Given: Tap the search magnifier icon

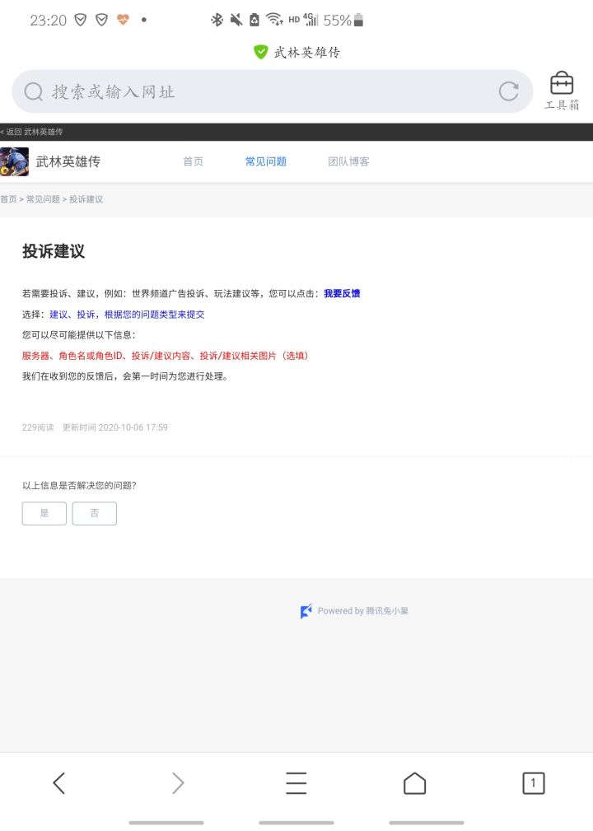Looking at the screenshot, I should tap(34, 91).
